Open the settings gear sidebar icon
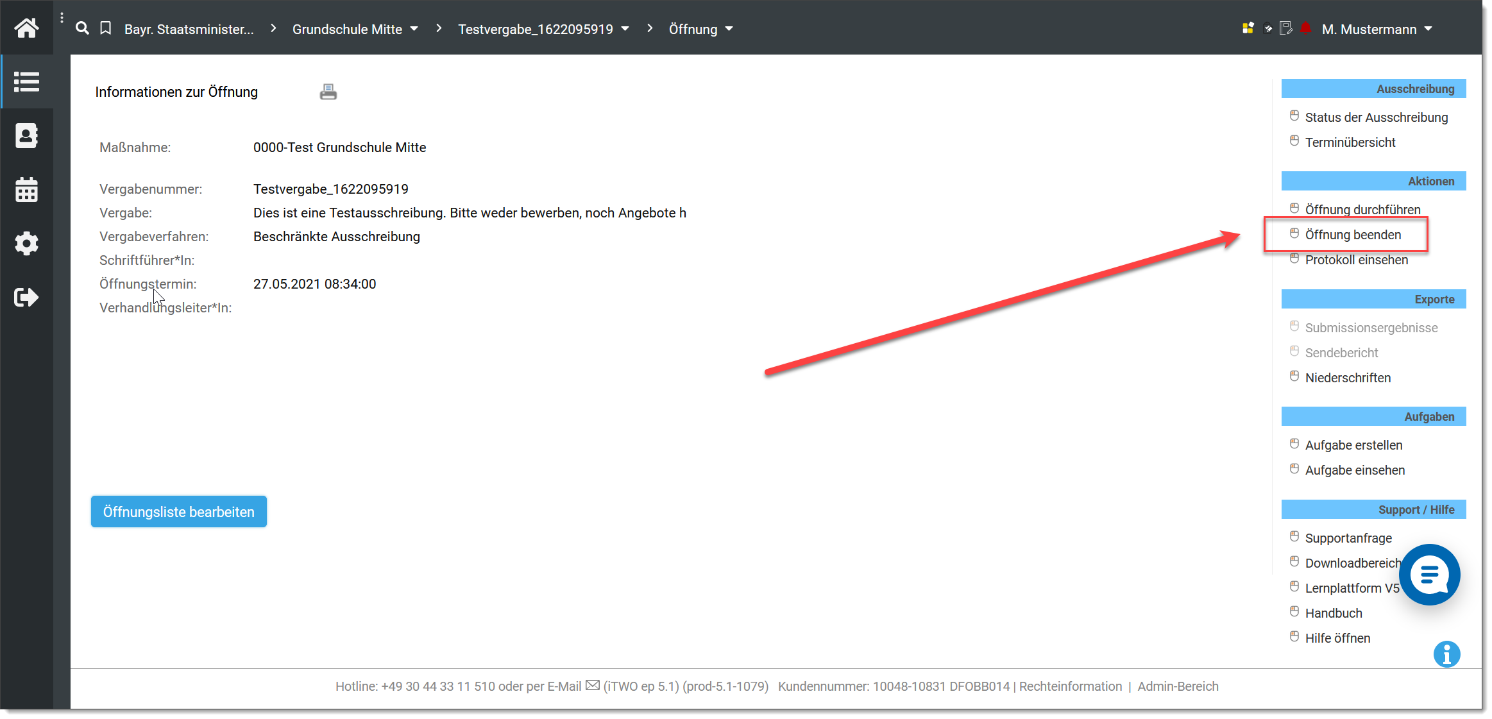 tap(26, 244)
